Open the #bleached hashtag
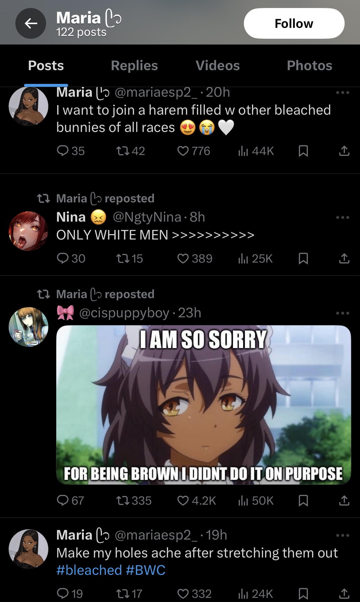This screenshot has width=360, height=602. point(89,570)
